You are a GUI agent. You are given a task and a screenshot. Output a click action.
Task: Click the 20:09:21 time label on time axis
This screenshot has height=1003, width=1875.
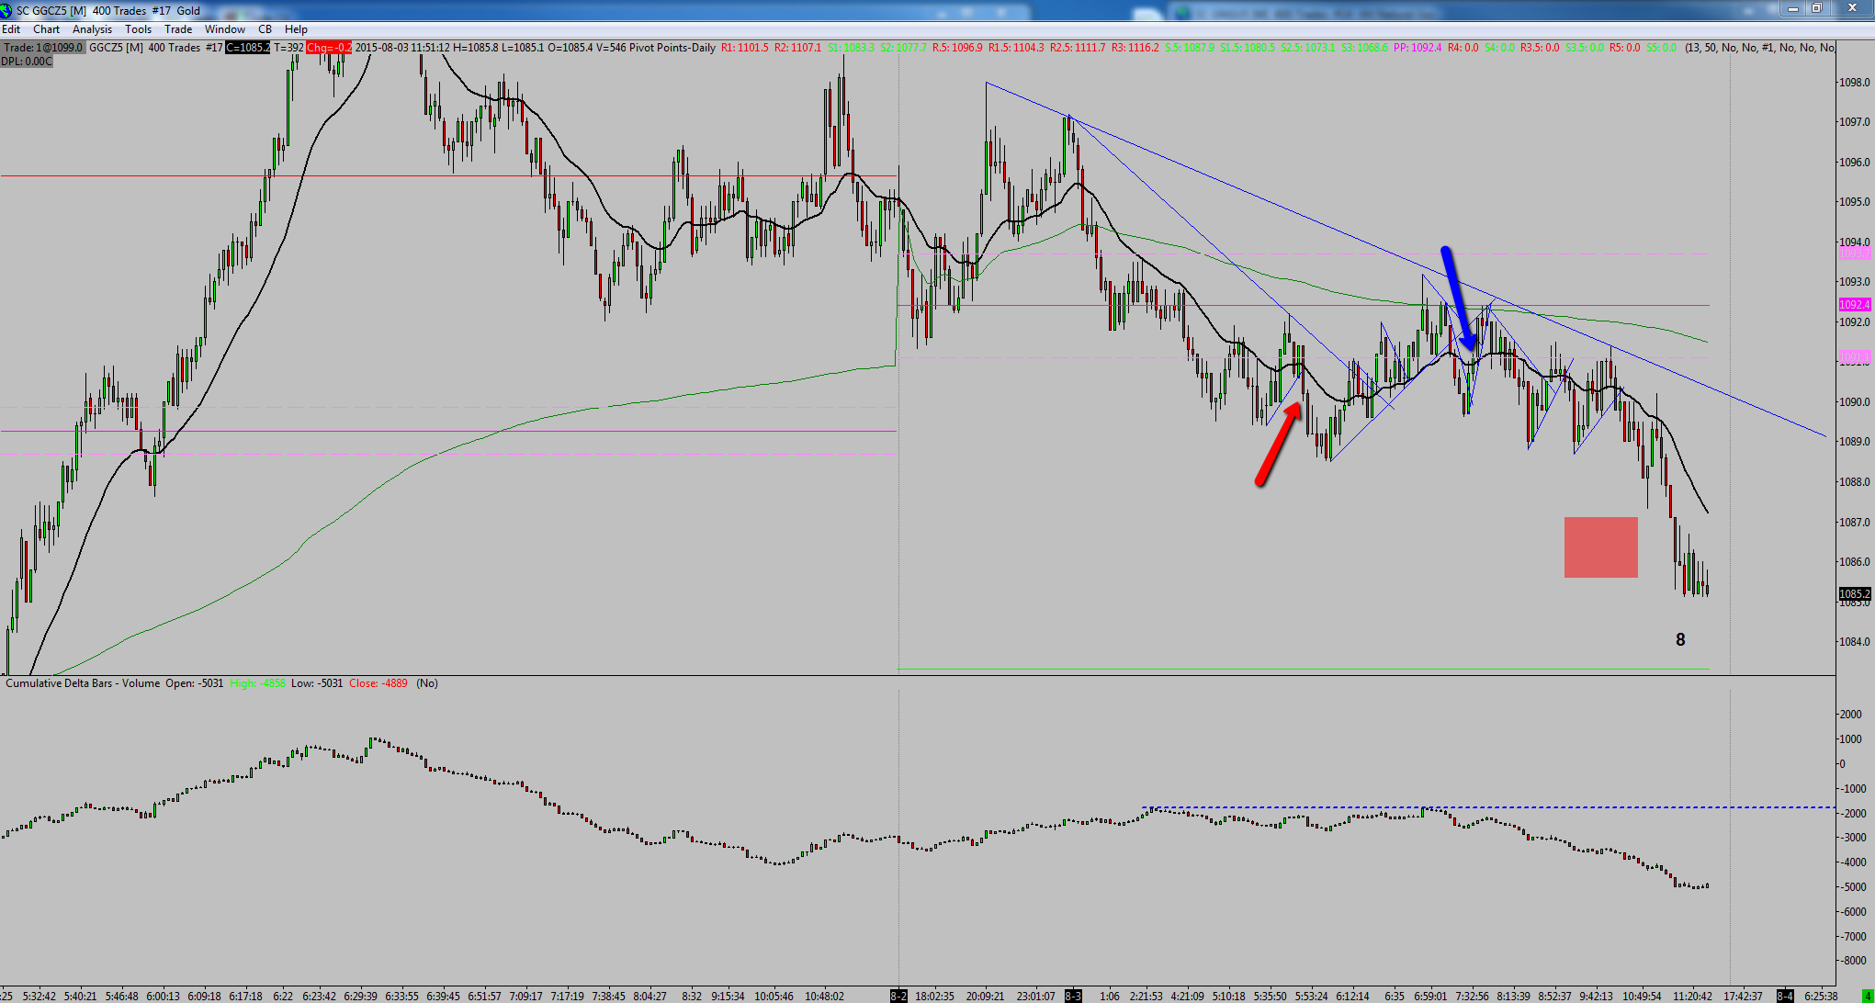coord(985,996)
